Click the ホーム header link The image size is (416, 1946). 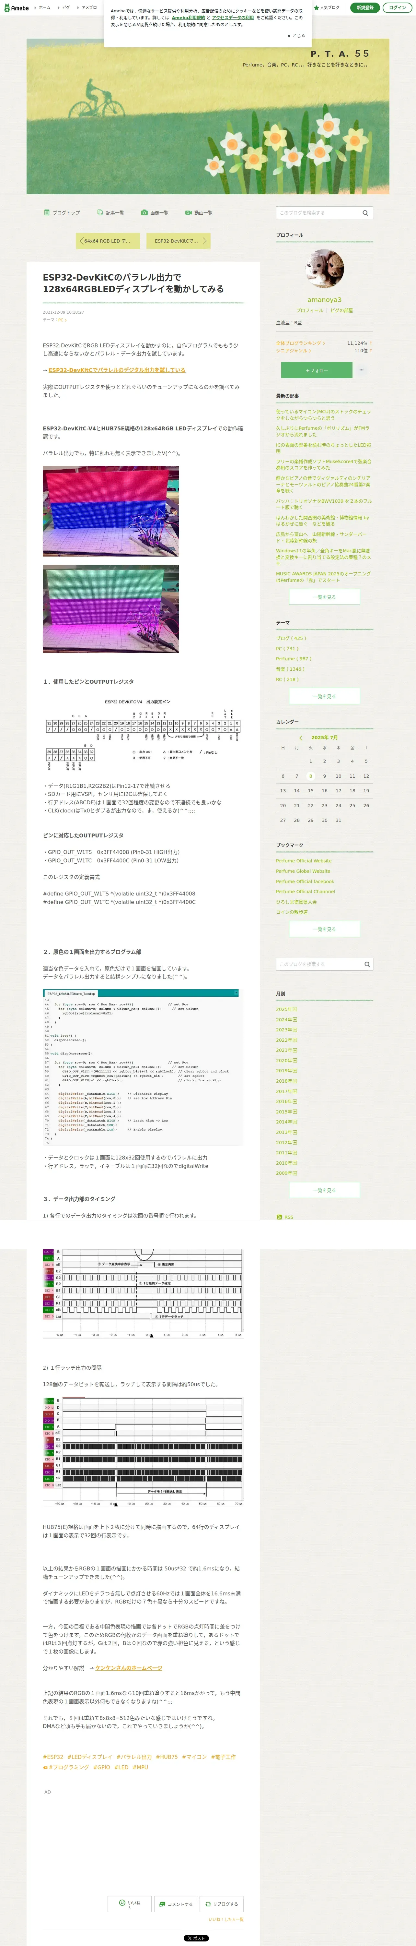tap(44, 7)
